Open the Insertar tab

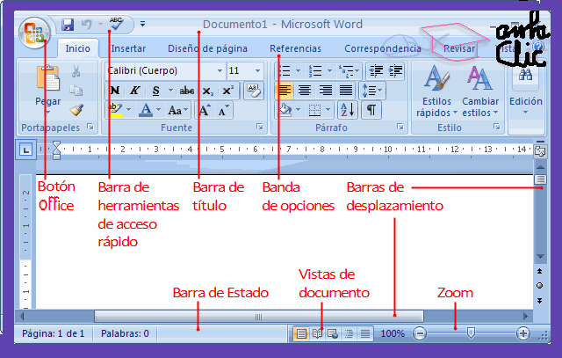pyautogui.click(x=128, y=48)
